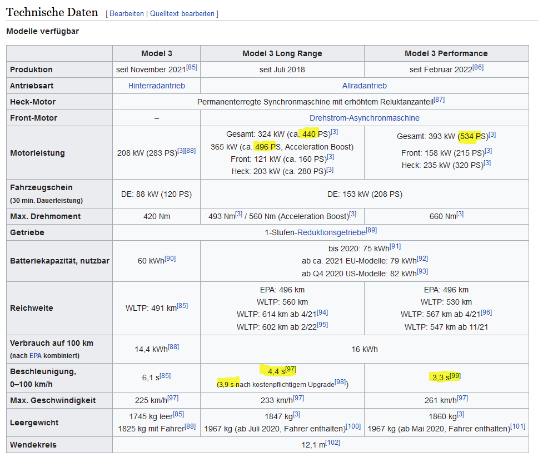Image resolution: width=538 pixels, height=462 pixels.
Task: Click the Model 3 Performance column header
Action: 446,53
